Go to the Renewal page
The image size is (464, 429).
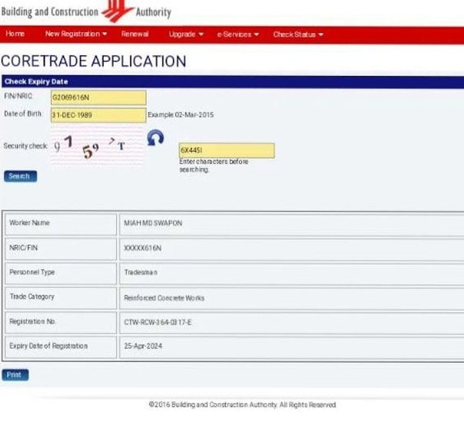(x=134, y=34)
